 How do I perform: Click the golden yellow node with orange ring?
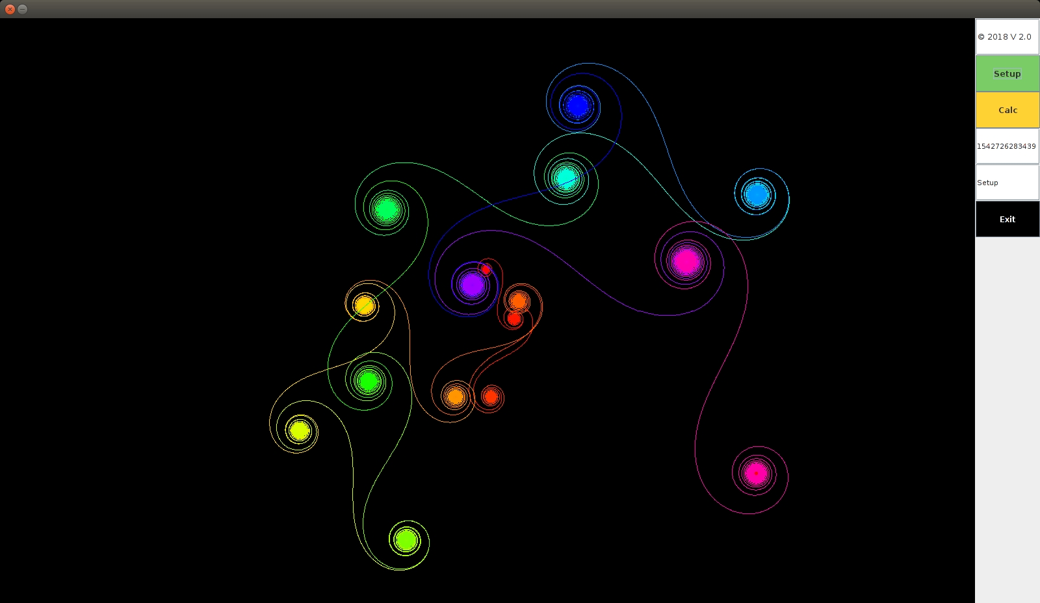click(x=363, y=304)
